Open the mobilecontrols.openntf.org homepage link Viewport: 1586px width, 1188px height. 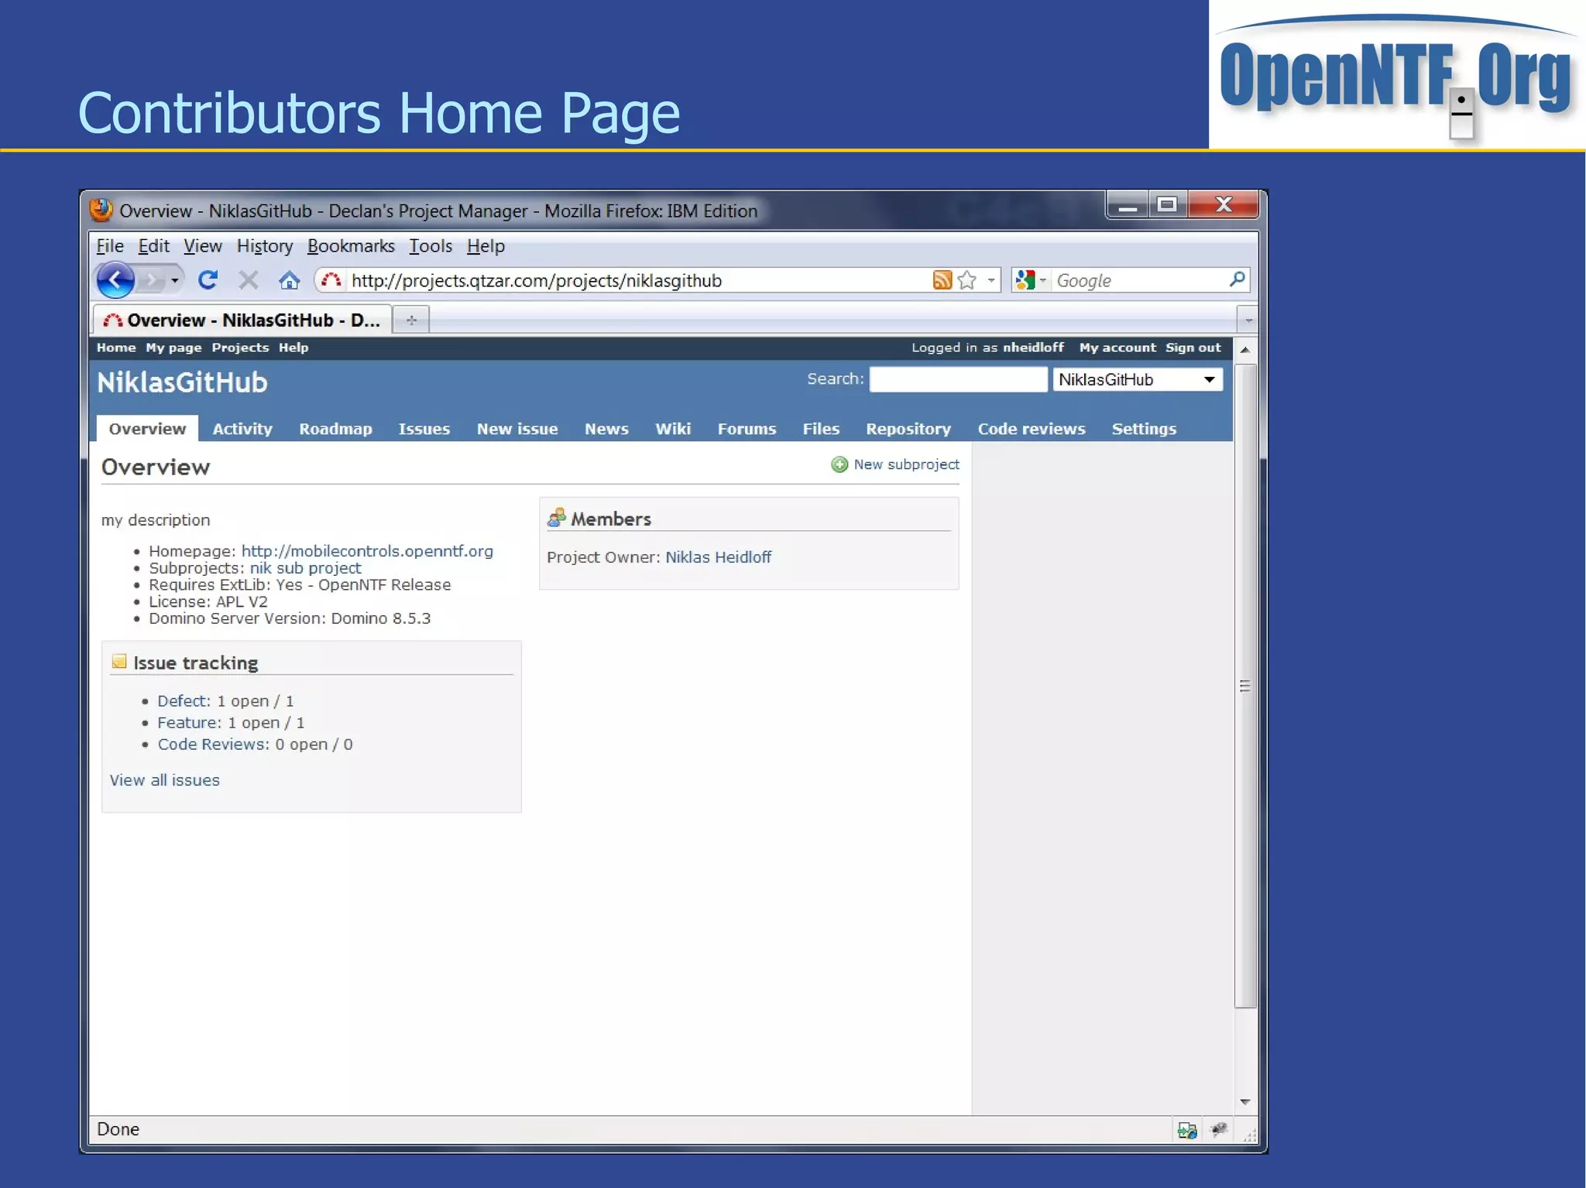367,551
